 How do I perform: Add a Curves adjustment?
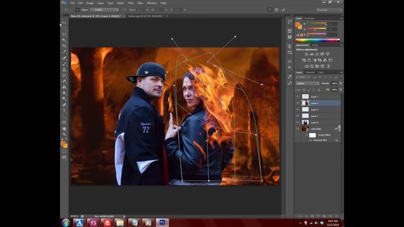[317, 54]
